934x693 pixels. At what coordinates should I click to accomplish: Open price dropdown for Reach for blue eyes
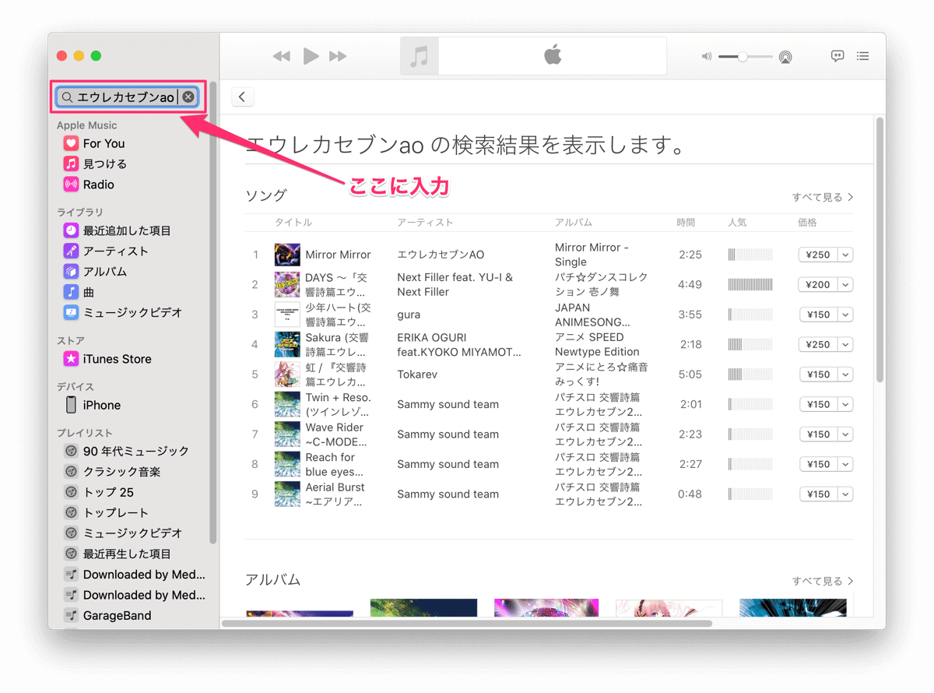click(845, 464)
